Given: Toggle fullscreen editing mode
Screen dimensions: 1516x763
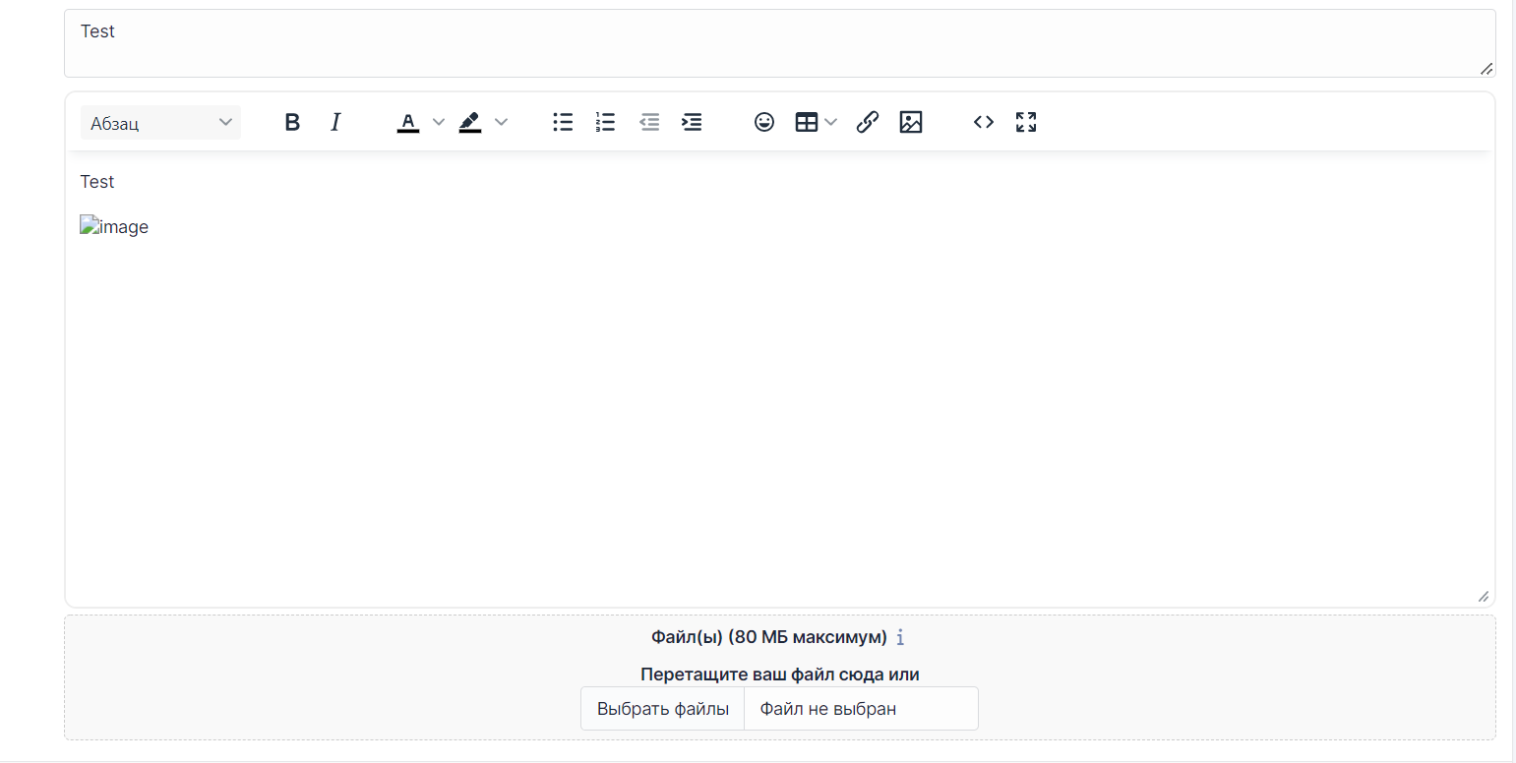Looking at the screenshot, I should point(1025,122).
